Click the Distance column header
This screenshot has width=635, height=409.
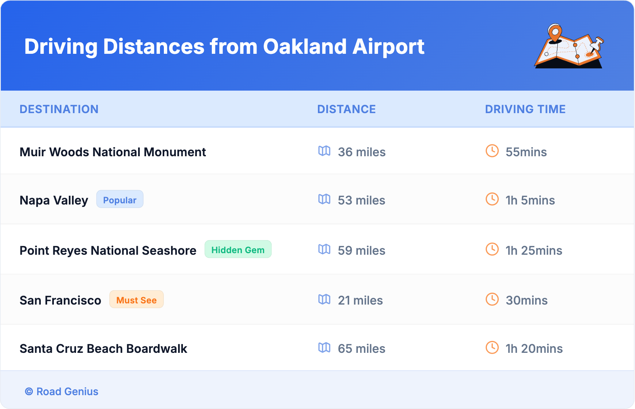pyautogui.click(x=346, y=109)
